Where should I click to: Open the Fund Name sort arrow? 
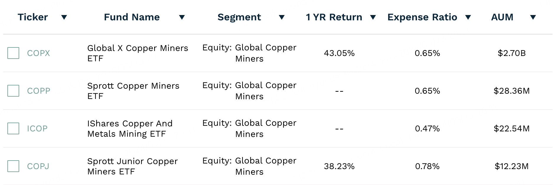coord(182,17)
